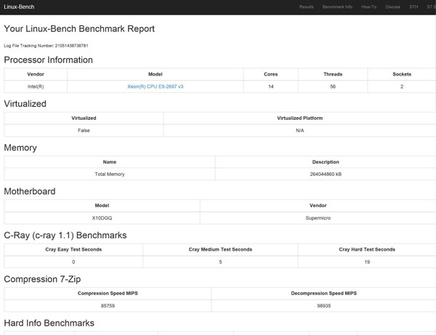Viewport: 436px width, 335px height.
Task: Open the Xeon(R) CPU E5-2697 v3 link
Action: pos(155,86)
